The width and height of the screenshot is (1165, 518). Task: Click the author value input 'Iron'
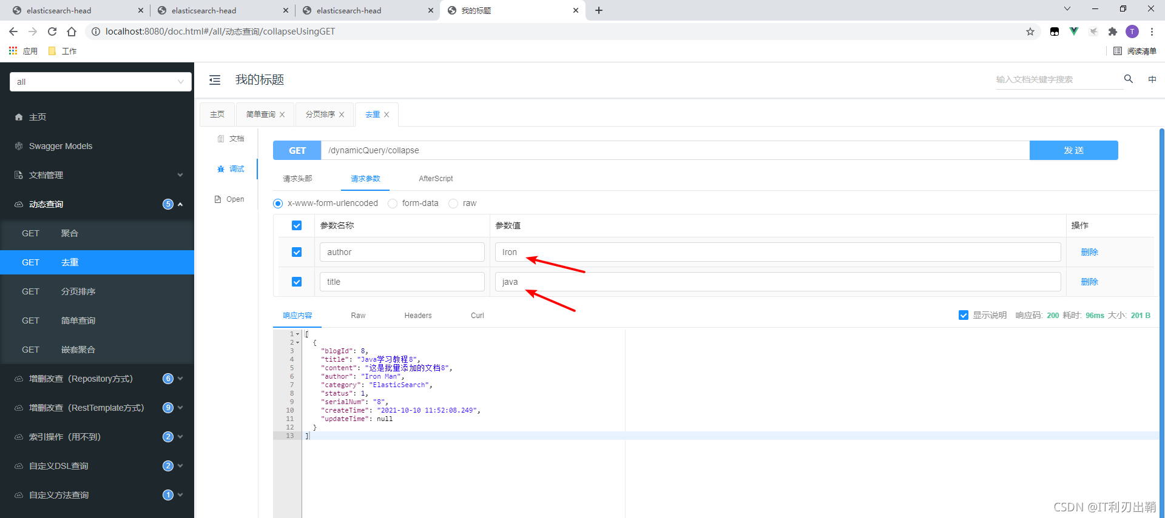[778, 252]
